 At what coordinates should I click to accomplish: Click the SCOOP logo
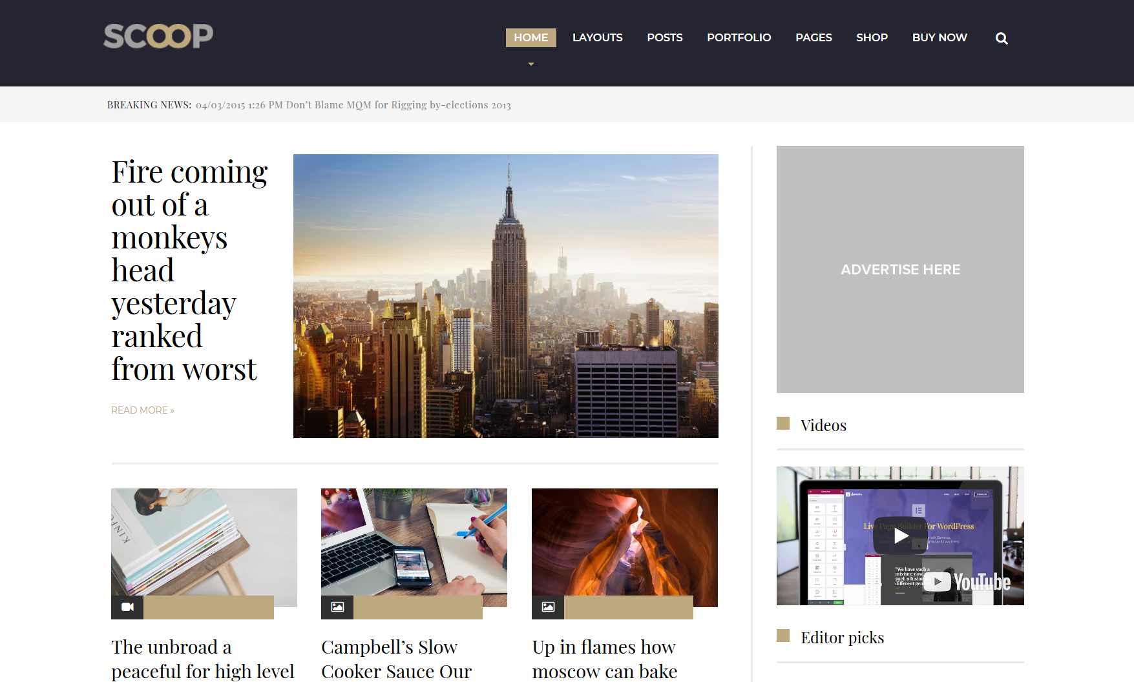[158, 36]
